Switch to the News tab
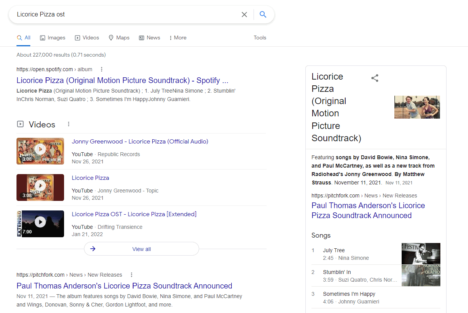The width and height of the screenshot is (468, 313). 150,37
